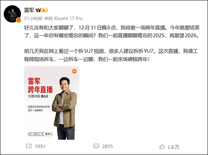Click the 12月31日 晚8点 date in poster

pos(38,96)
